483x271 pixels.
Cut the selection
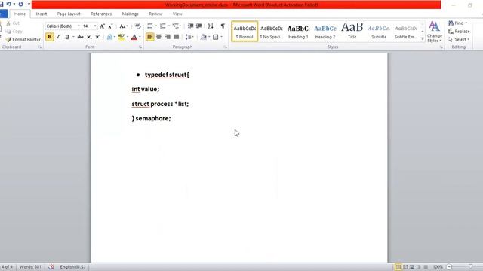tap(13, 23)
